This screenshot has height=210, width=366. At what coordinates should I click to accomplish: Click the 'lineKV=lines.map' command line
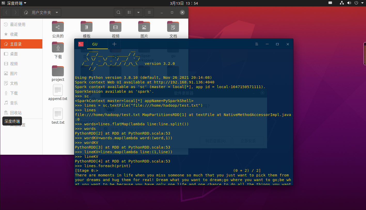point(124,152)
